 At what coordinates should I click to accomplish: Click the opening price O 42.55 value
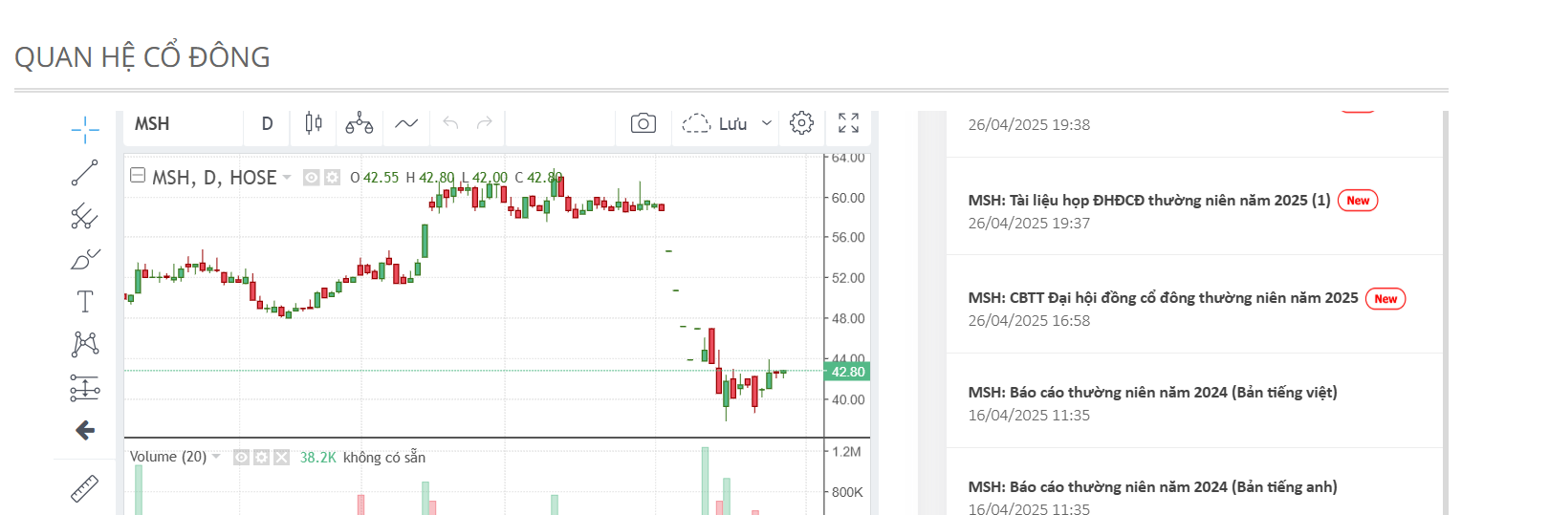[375, 178]
